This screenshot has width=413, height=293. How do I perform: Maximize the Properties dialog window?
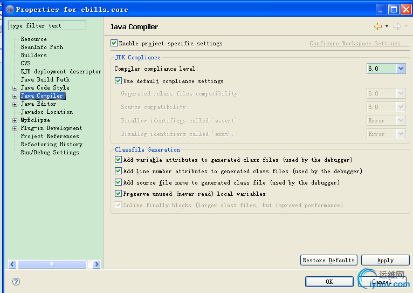click(394, 10)
